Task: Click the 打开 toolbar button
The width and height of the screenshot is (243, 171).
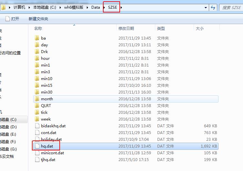Action: point(12,19)
